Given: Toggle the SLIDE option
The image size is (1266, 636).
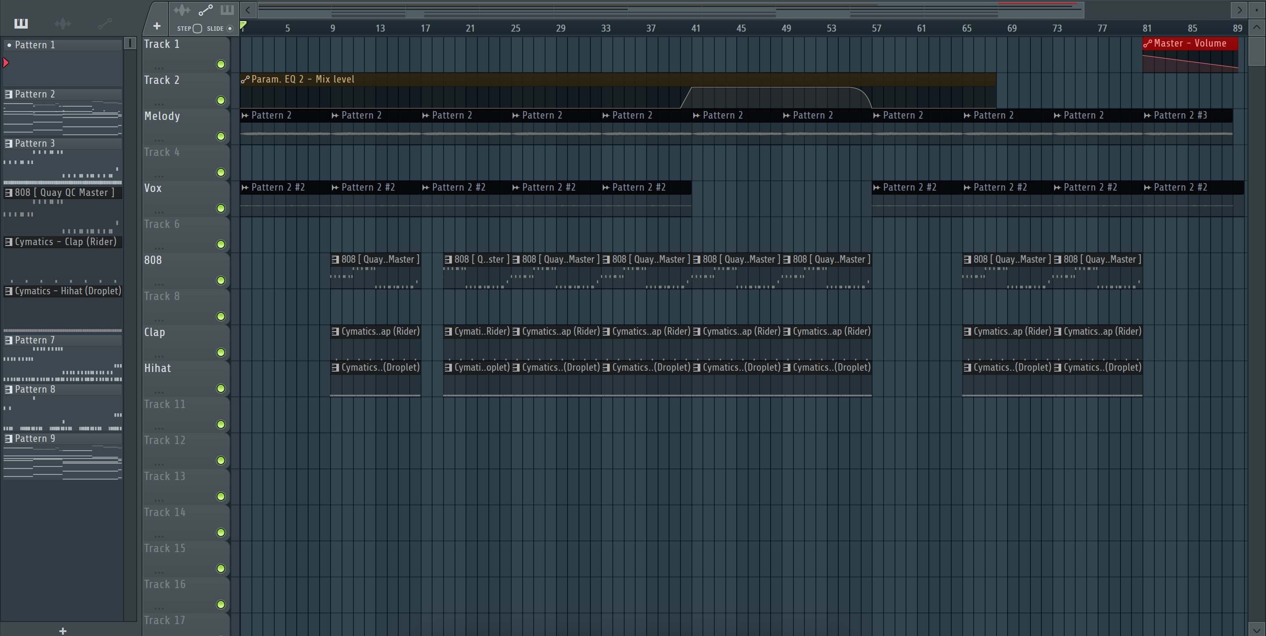Looking at the screenshot, I should [229, 29].
